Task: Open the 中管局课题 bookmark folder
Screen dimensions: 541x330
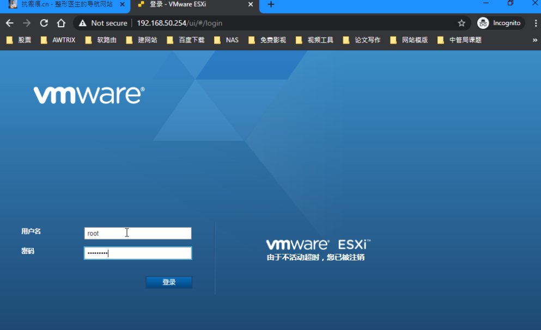Action: coord(460,40)
